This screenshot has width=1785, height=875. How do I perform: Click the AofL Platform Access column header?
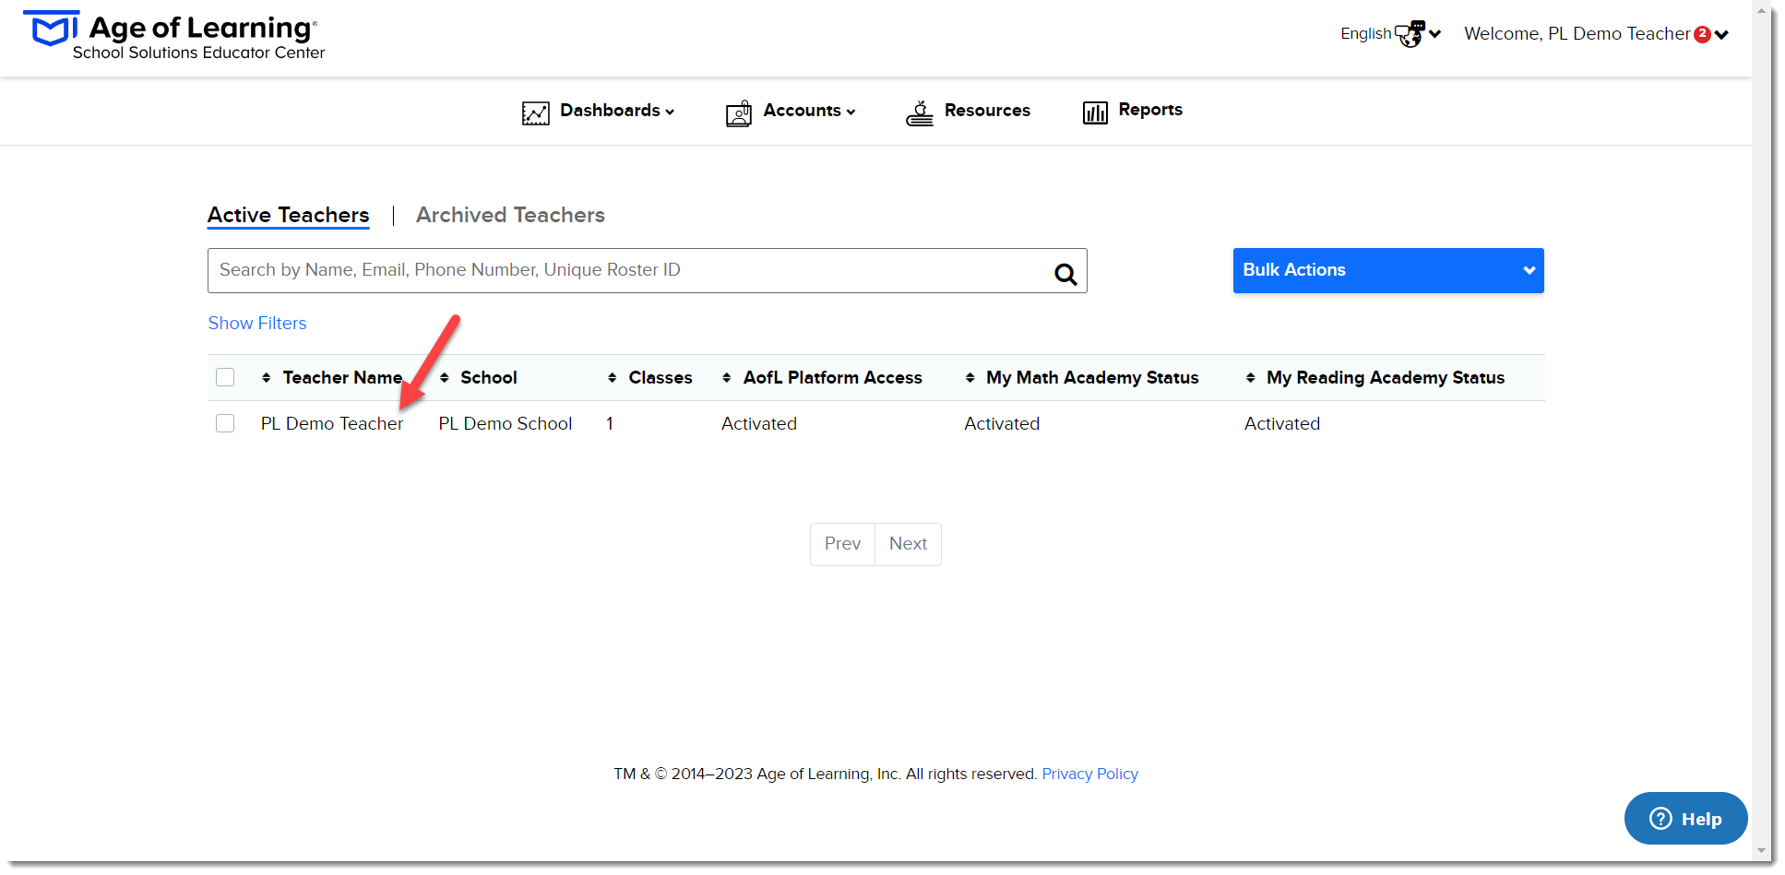tap(833, 377)
